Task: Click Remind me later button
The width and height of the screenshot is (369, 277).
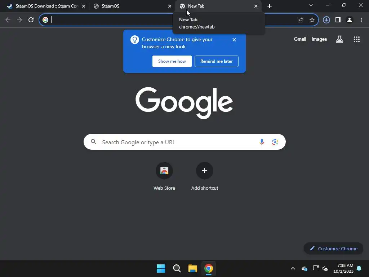Action: (217, 61)
